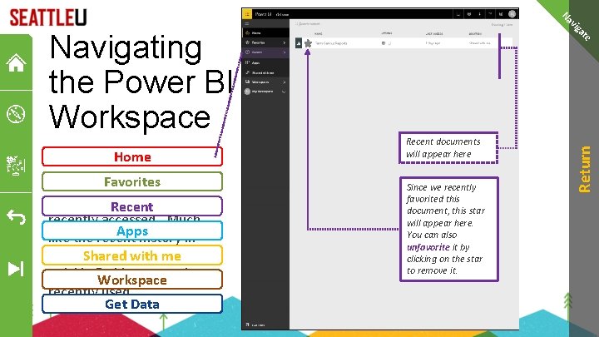Click the Location column header
This screenshot has height=337, width=599.
475,33
